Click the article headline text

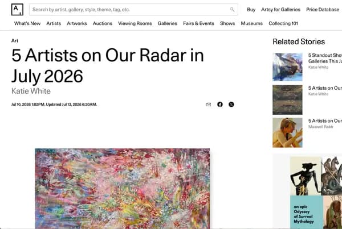coord(108,66)
